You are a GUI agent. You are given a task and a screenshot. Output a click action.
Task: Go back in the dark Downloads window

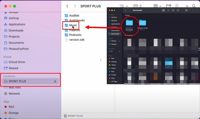click(126, 10)
